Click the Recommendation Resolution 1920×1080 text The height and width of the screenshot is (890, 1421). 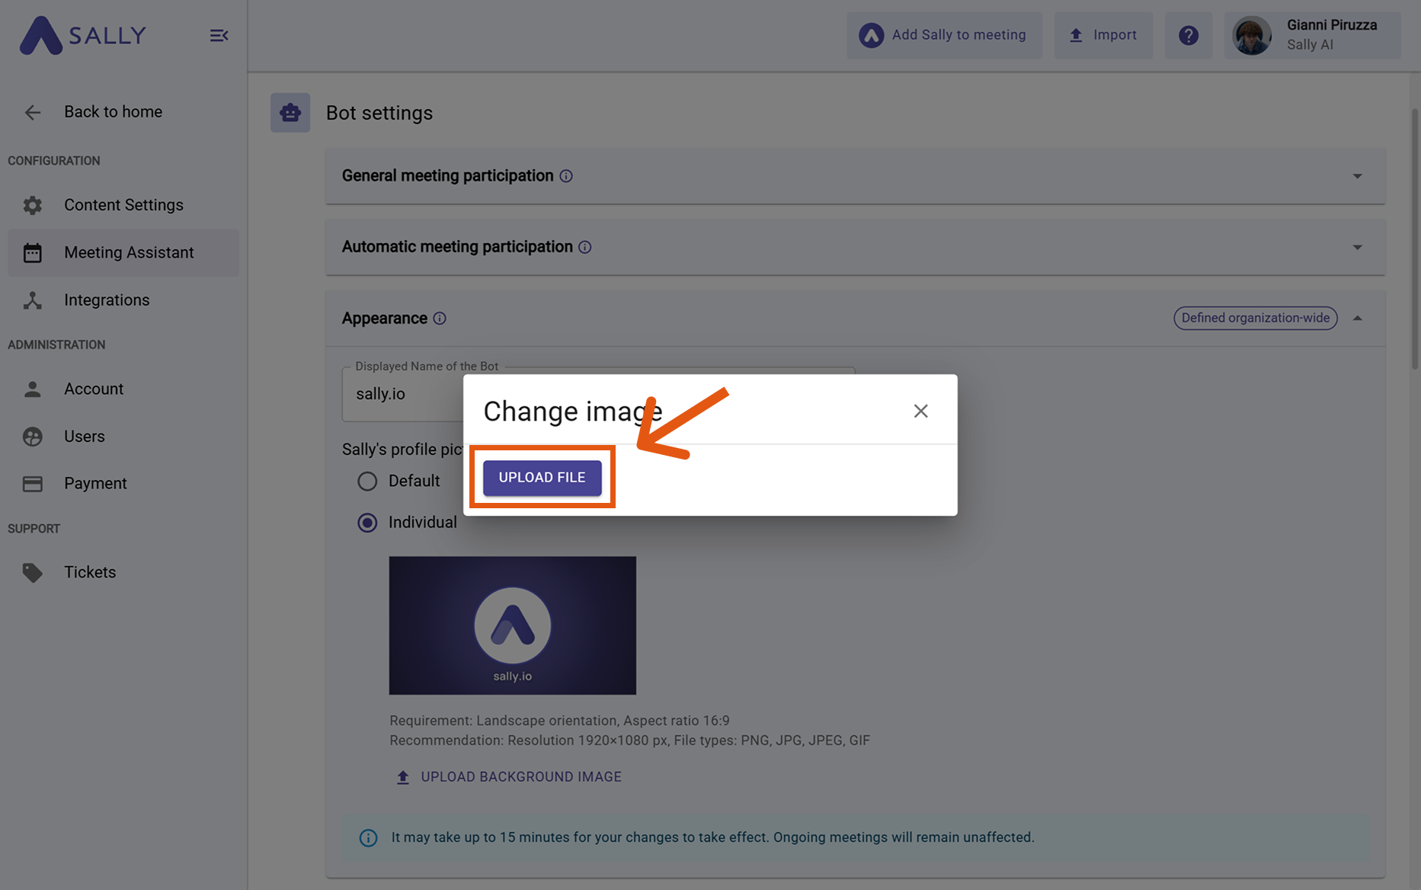(x=629, y=741)
